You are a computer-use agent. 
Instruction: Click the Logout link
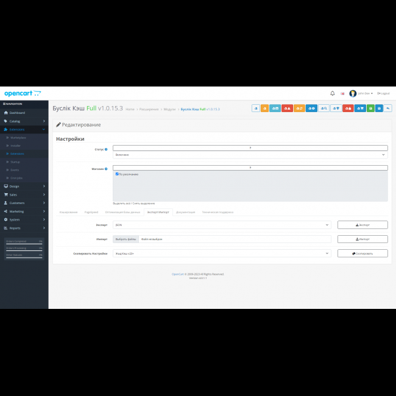coord(384,93)
